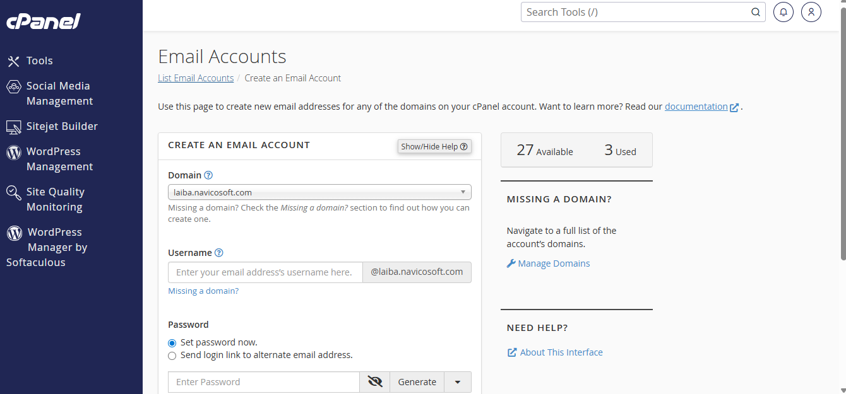Expand the Generate password options arrow
Viewport: 846px width, 394px height.
click(458, 382)
